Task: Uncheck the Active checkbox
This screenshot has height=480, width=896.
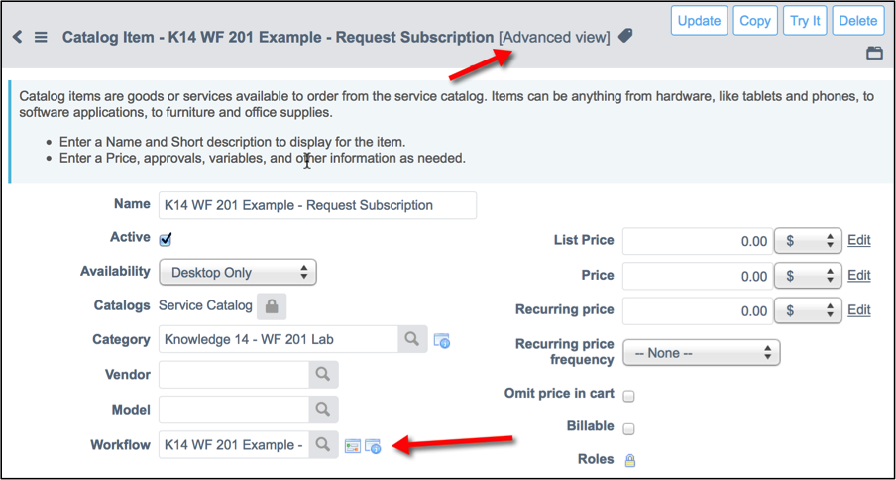Action: pyautogui.click(x=166, y=239)
